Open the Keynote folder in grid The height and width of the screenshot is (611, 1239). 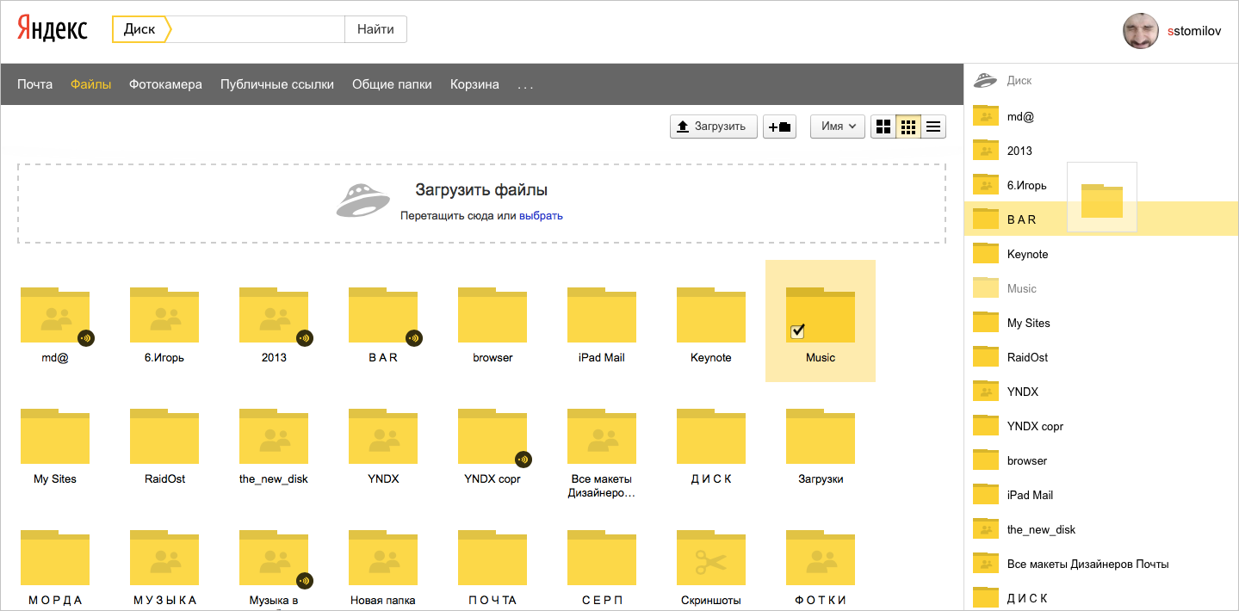[711, 316]
